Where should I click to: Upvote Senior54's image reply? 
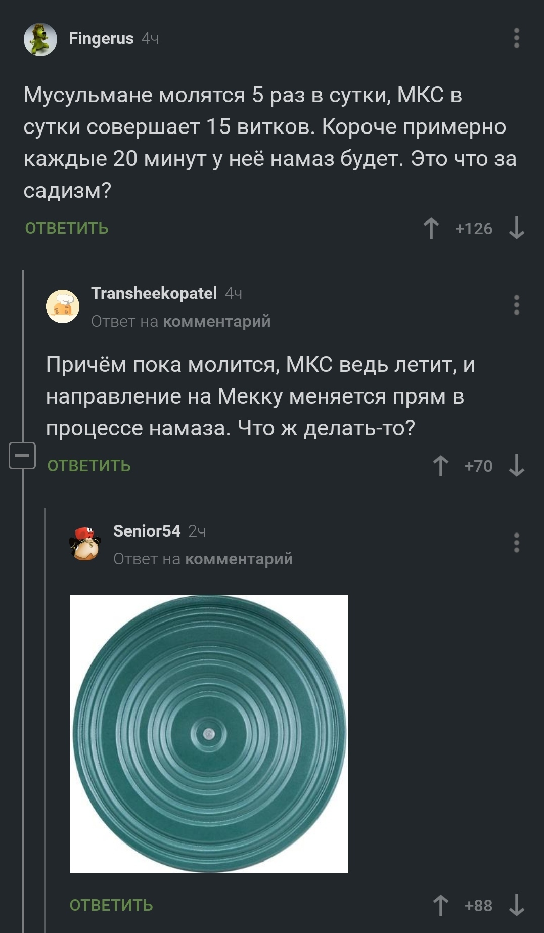[x=441, y=905]
